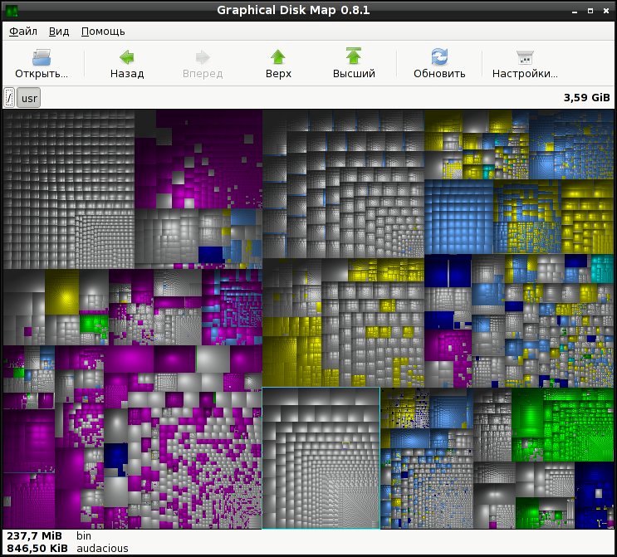Open the Файл menu

pyautogui.click(x=23, y=32)
